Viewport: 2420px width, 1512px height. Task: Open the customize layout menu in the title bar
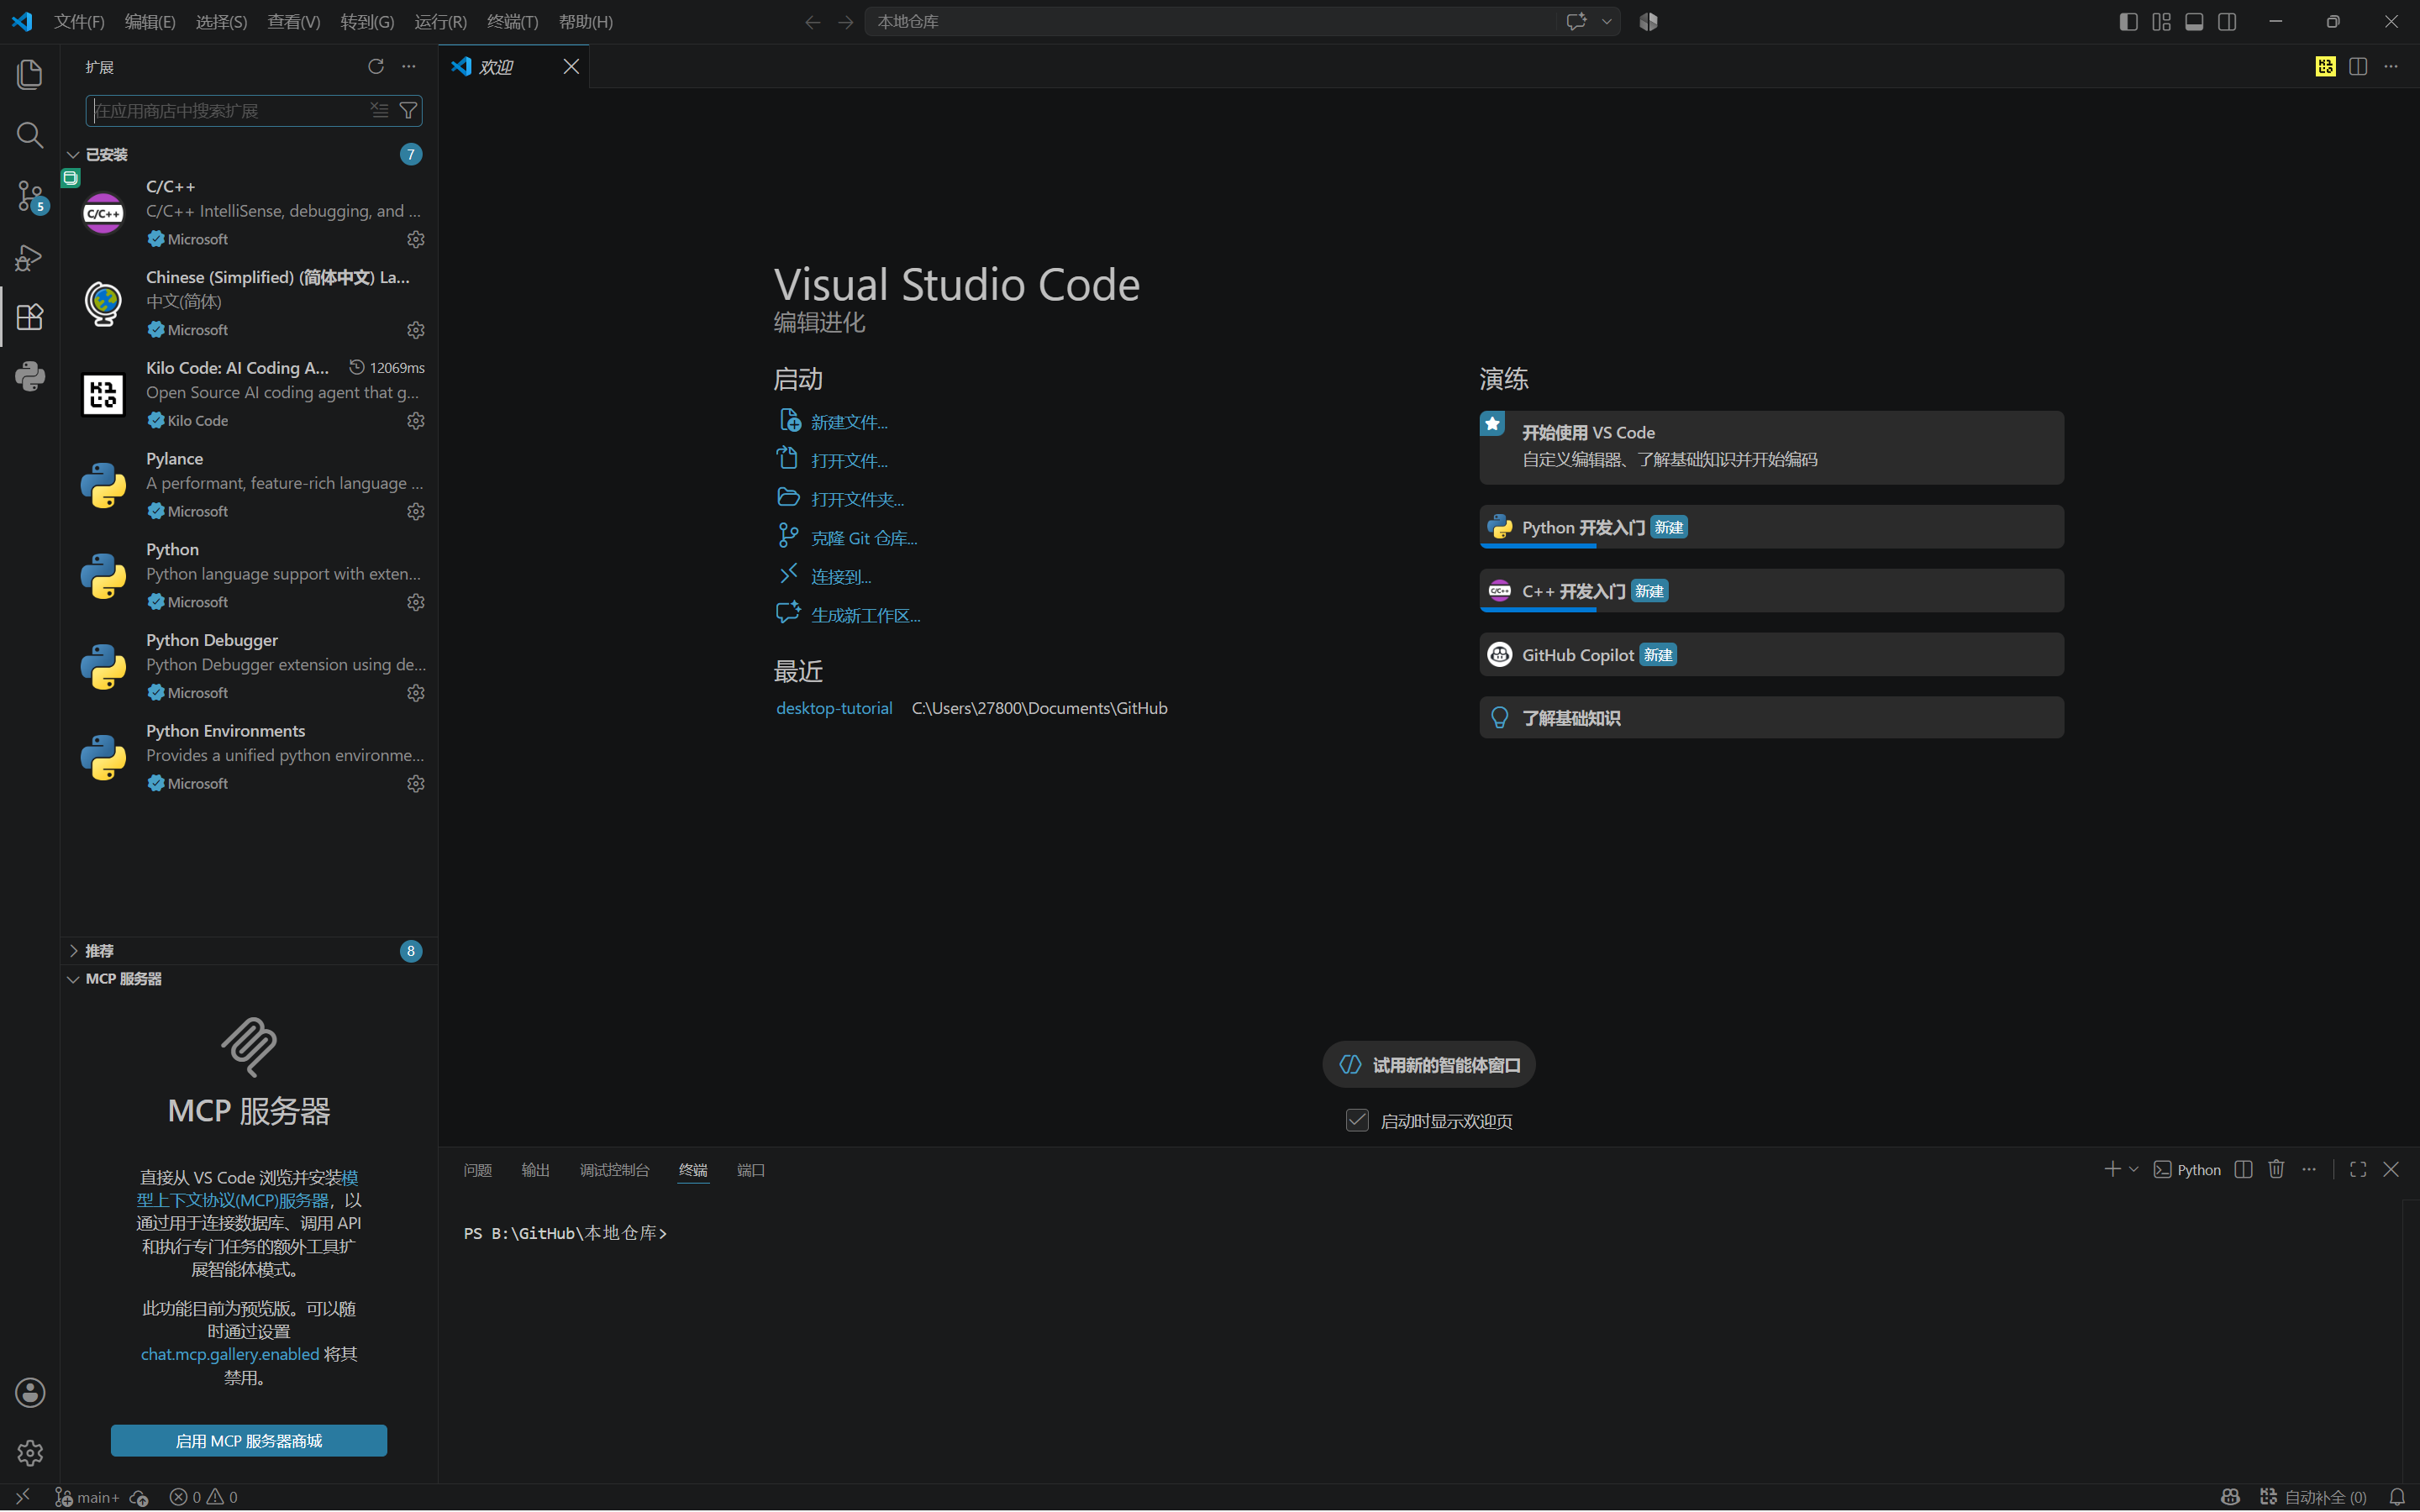pos(2161,22)
